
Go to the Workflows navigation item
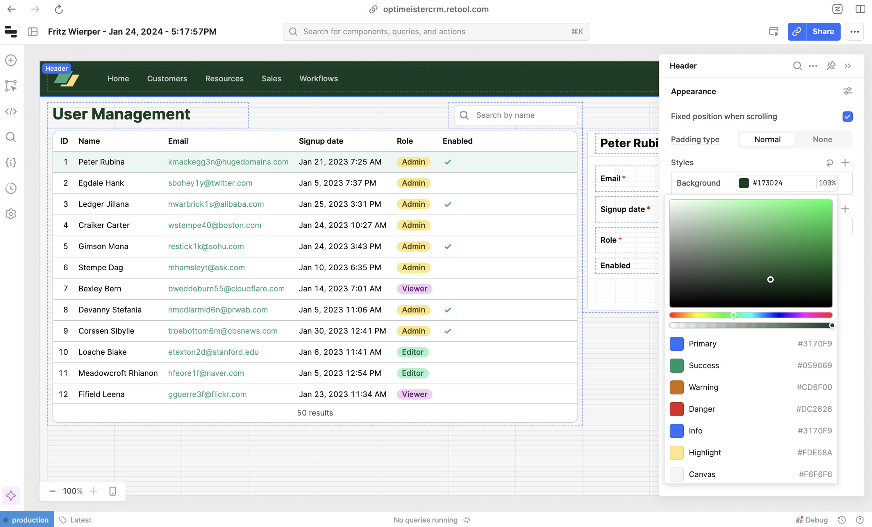pos(319,78)
